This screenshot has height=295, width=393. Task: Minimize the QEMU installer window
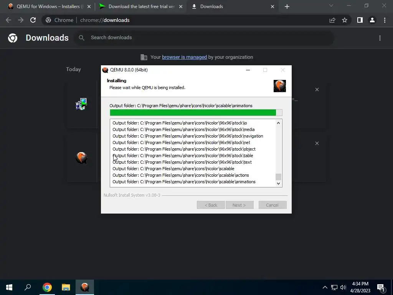[248, 70]
